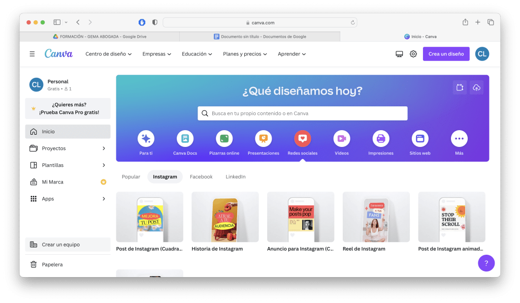Open Canva settings gear icon
520x303 pixels.
pos(413,54)
